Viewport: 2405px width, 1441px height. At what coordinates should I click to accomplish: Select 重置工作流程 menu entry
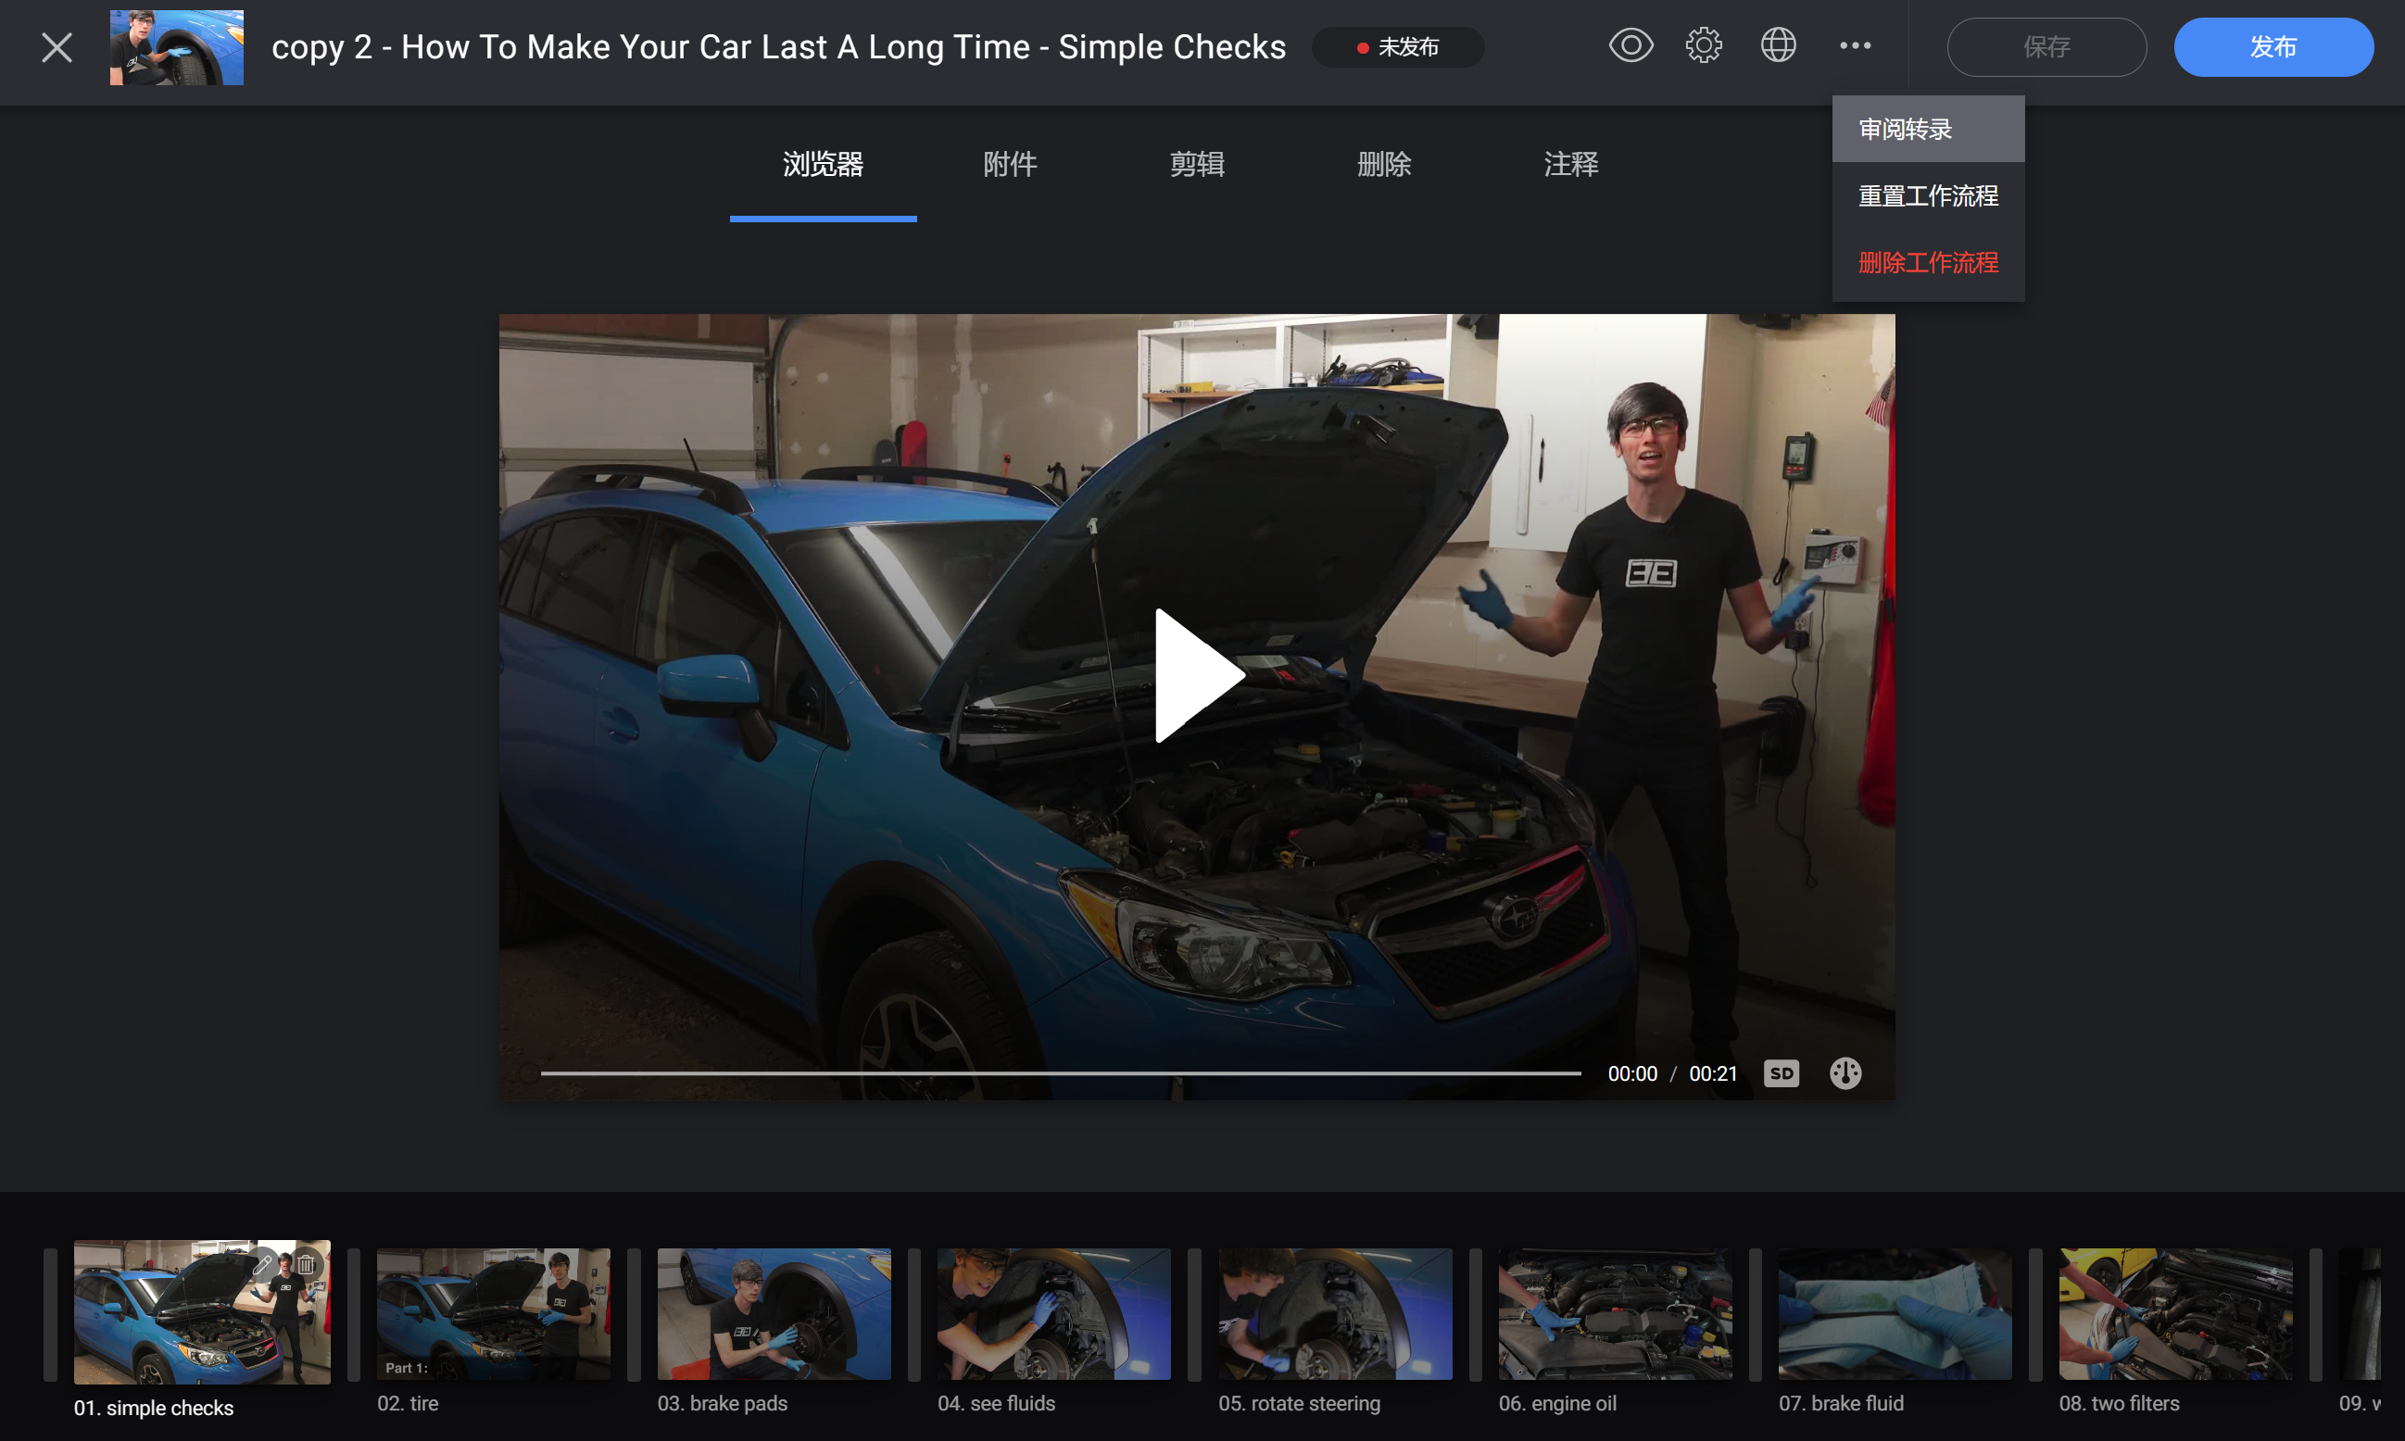pos(1928,196)
